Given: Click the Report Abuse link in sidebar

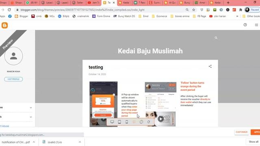Looking at the screenshot, I should click(4, 126).
